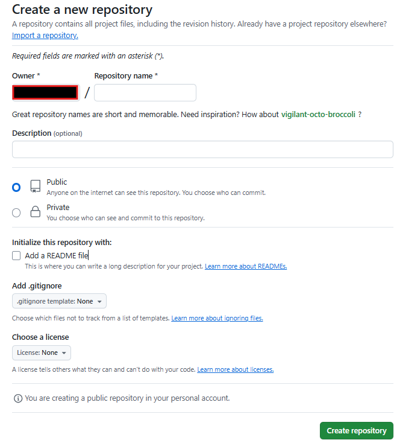Enable the Add a README file checkbox
Viewport: 394px width, 443px height.
pyautogui.click(x=16, y=256)
